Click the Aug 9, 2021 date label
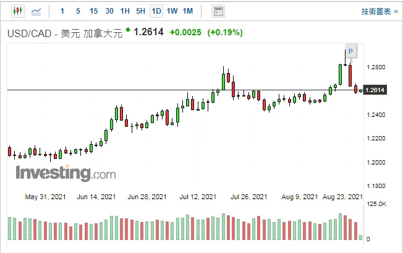 tap(299, 197)
